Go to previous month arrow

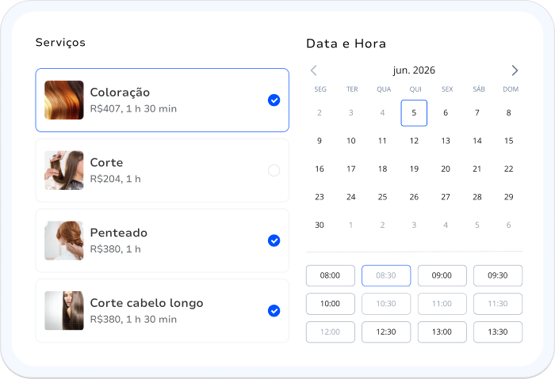314,70
